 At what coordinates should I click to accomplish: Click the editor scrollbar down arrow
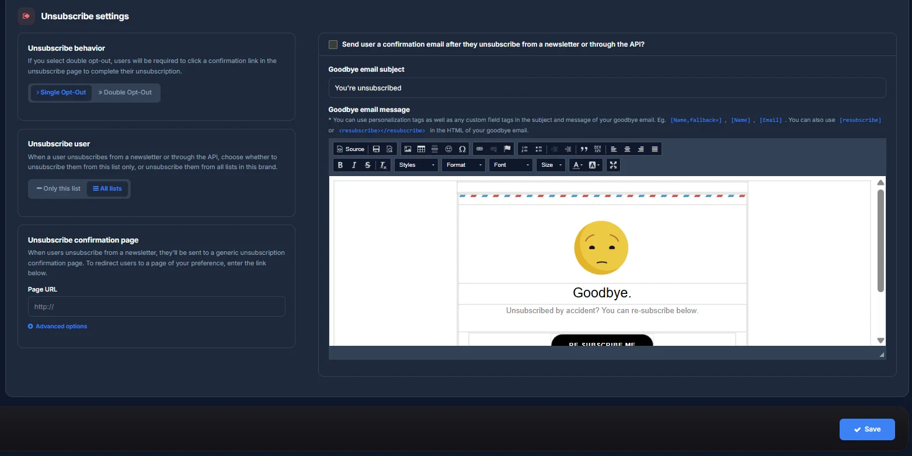tap(880, 341)
